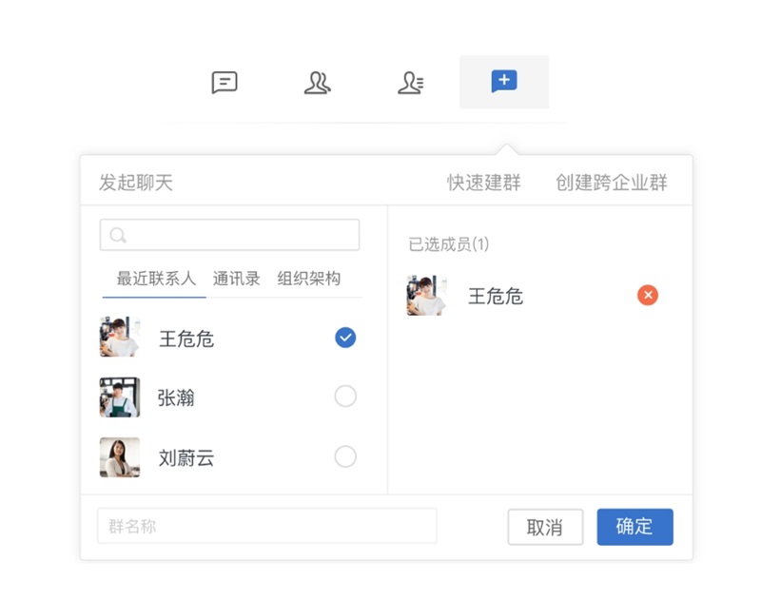Click the 取消 cancel button
The image size is (761, 600).
click(545, 527)
